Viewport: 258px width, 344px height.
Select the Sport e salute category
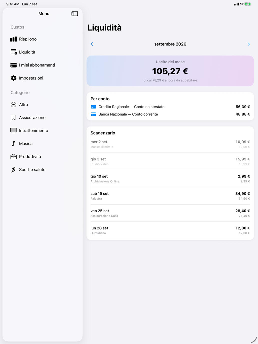(x=42, y=169)
